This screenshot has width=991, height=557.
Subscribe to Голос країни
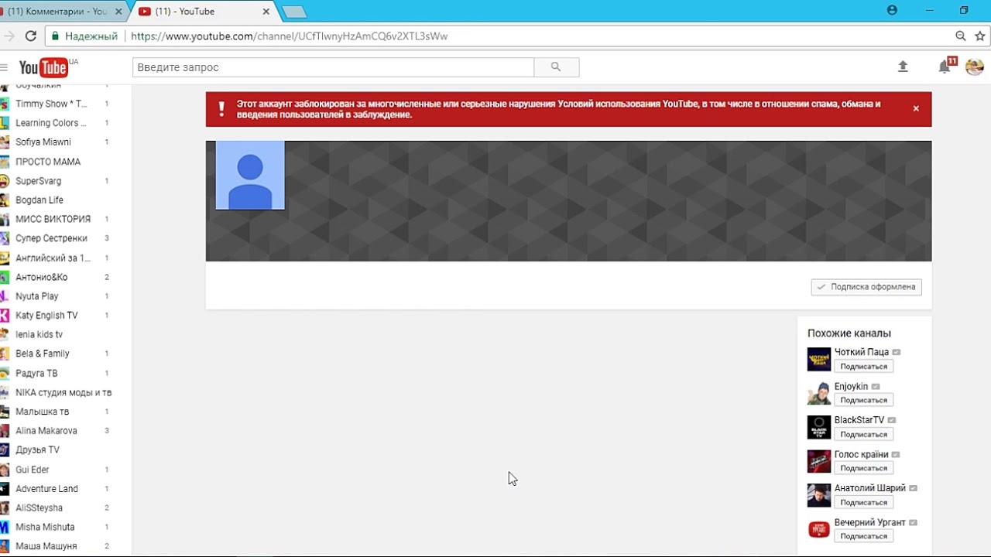[x=864, y=469]
